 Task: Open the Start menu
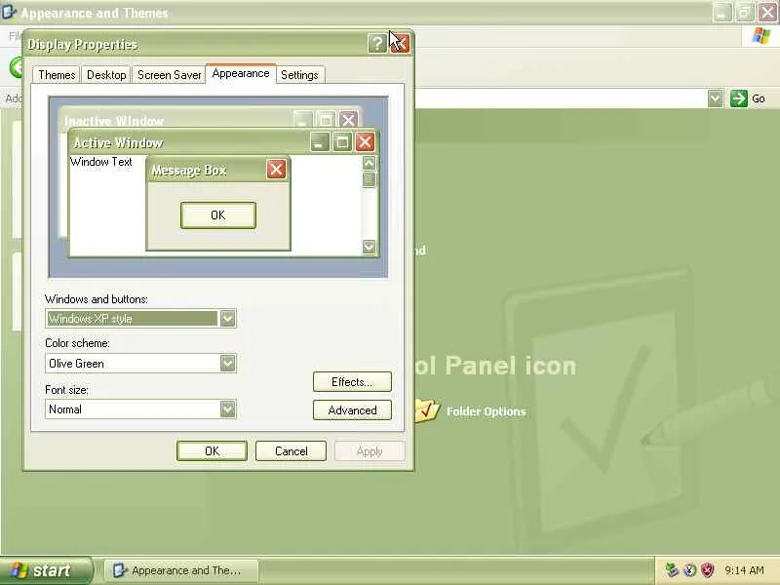(x=46, y=570)
